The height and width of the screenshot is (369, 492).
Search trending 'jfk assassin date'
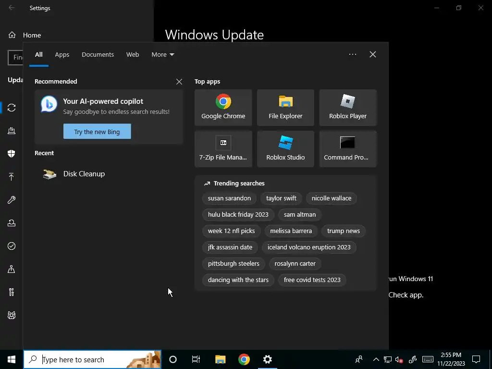pos(230,247)
